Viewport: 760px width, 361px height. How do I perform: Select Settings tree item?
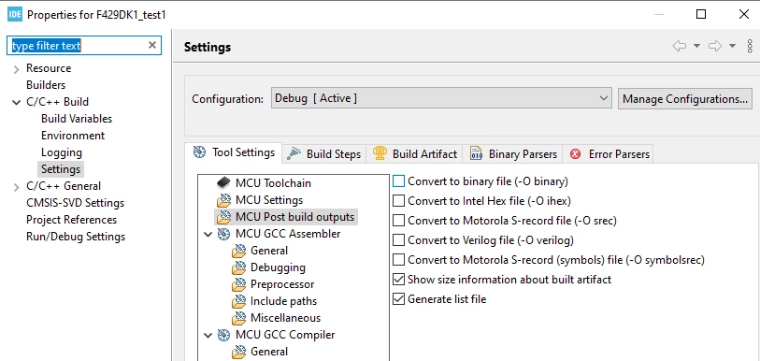click(61, 169)
